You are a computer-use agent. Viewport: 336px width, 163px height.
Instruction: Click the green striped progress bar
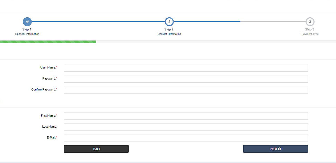[x=48, y=42]
